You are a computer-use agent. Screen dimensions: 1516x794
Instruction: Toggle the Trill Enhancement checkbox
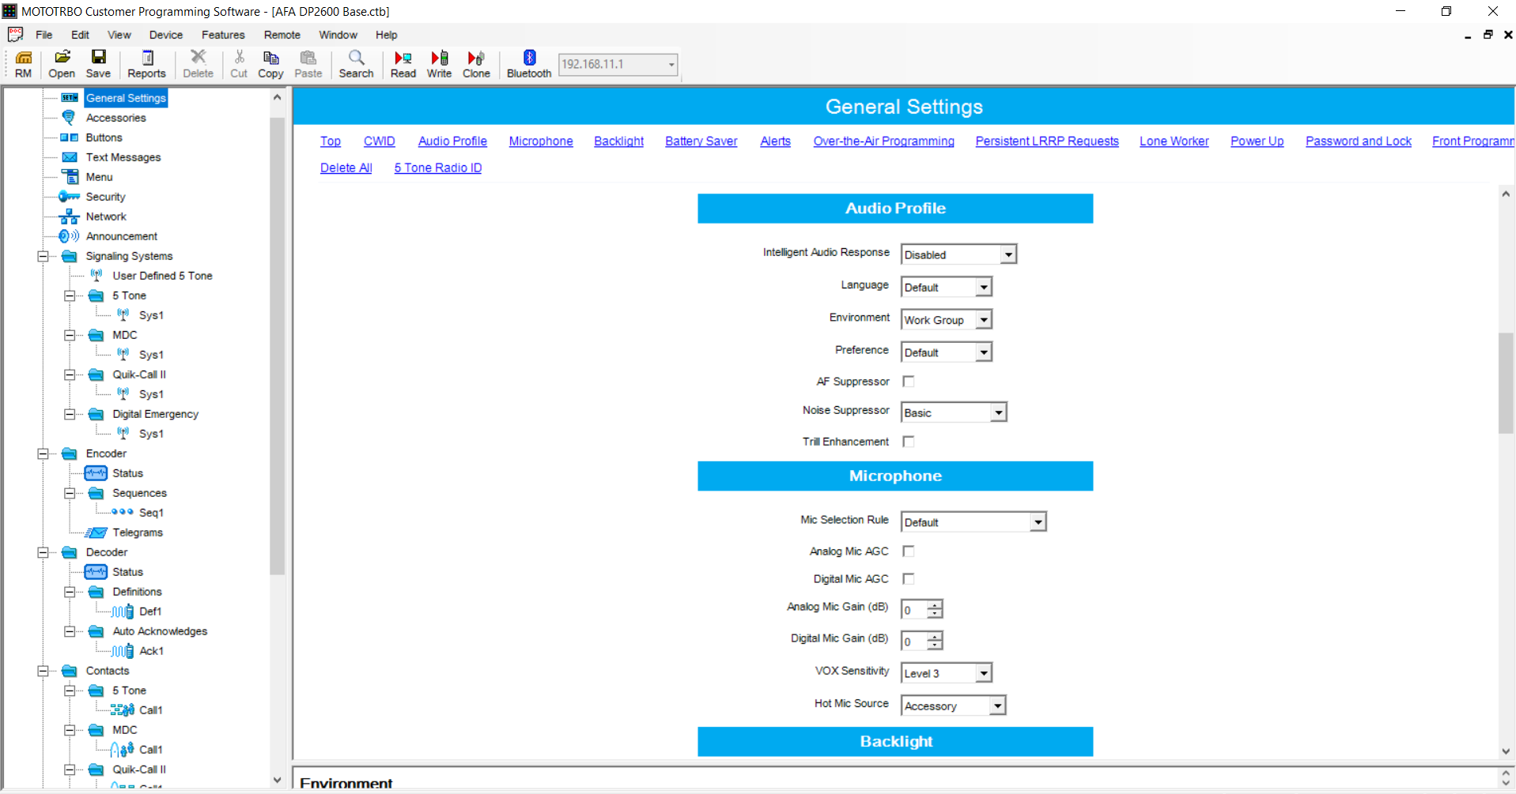click(x=909, y=442)
